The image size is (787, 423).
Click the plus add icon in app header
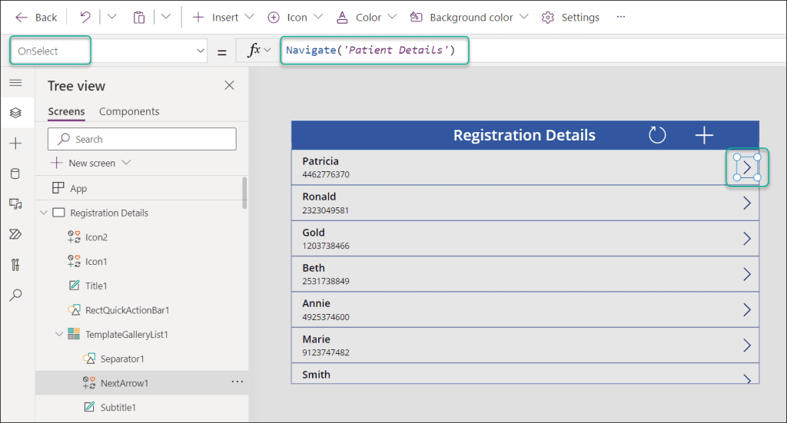point(704,135)
